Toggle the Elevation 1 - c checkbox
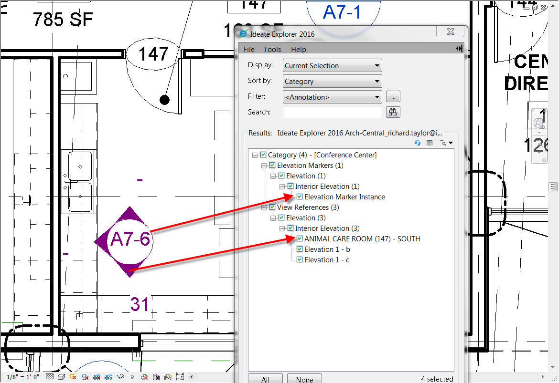 [300, 260]
